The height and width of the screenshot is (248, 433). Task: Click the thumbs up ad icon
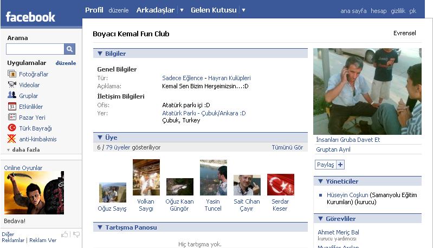(x=65, y=234)
